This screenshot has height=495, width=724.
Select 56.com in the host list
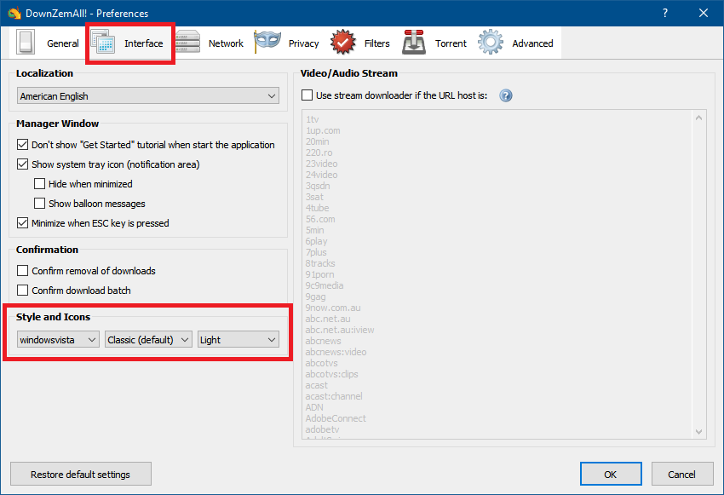pos(320,219)
